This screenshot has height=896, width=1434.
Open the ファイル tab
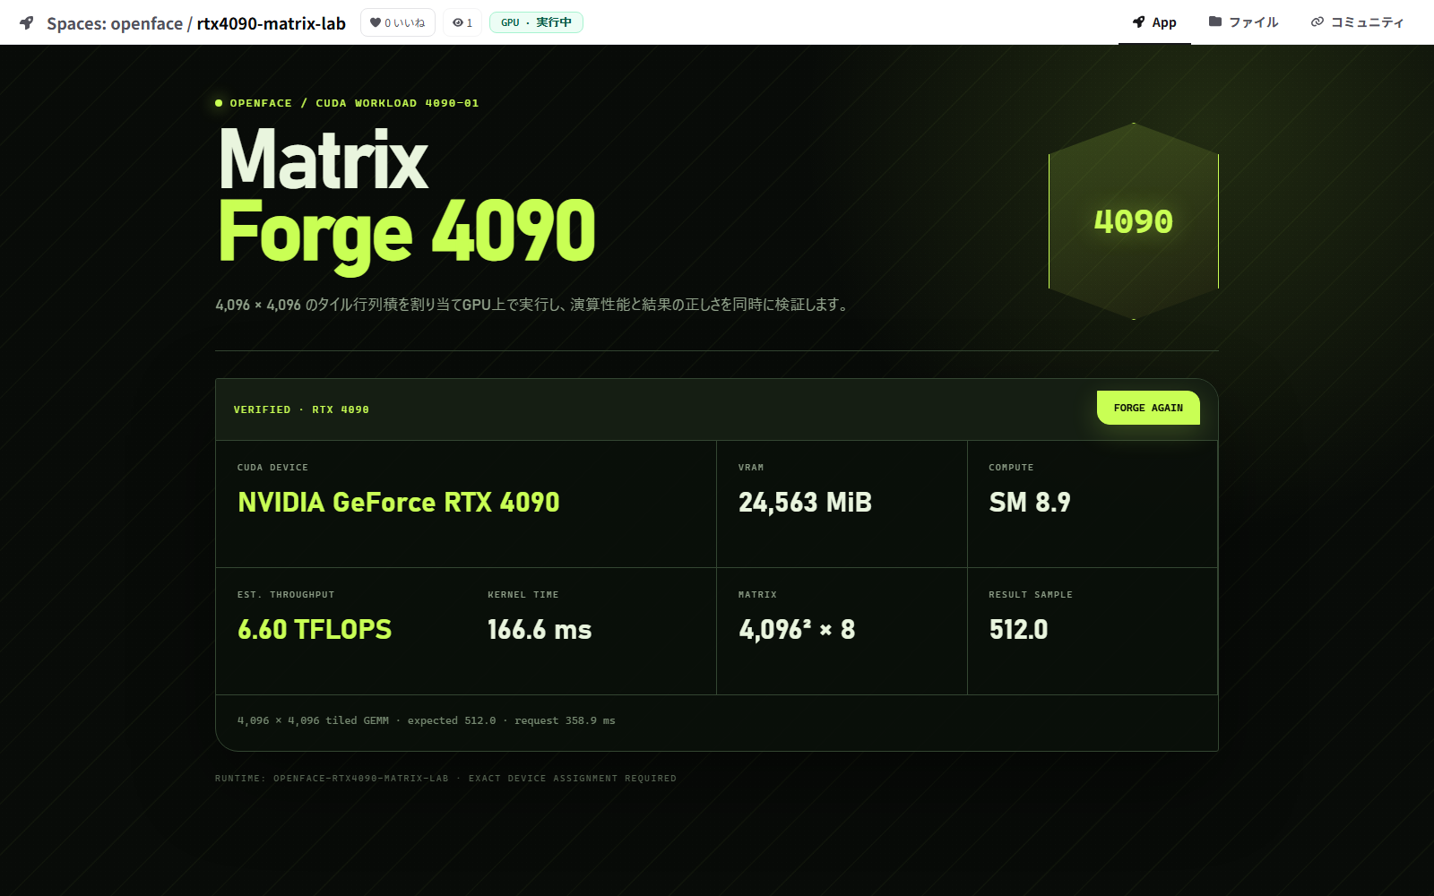click(x=1244, y=22)
